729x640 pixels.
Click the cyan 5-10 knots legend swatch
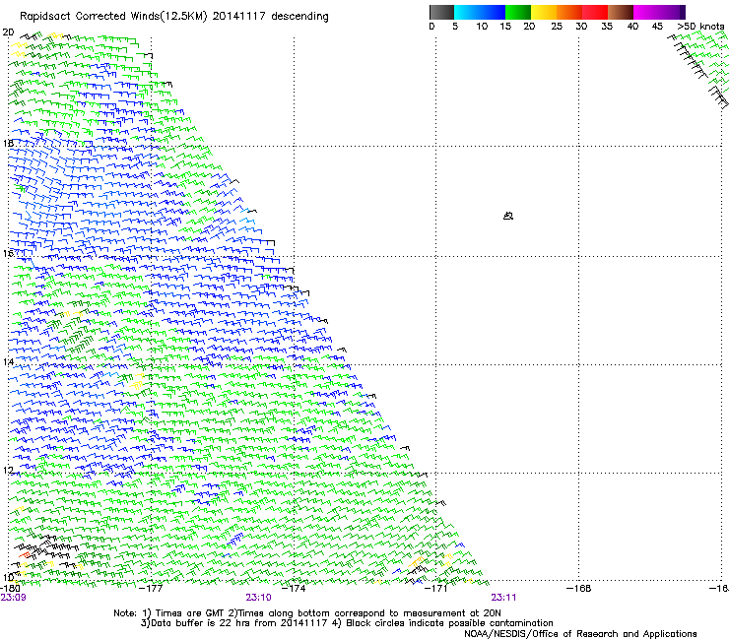tap(466, 12)
